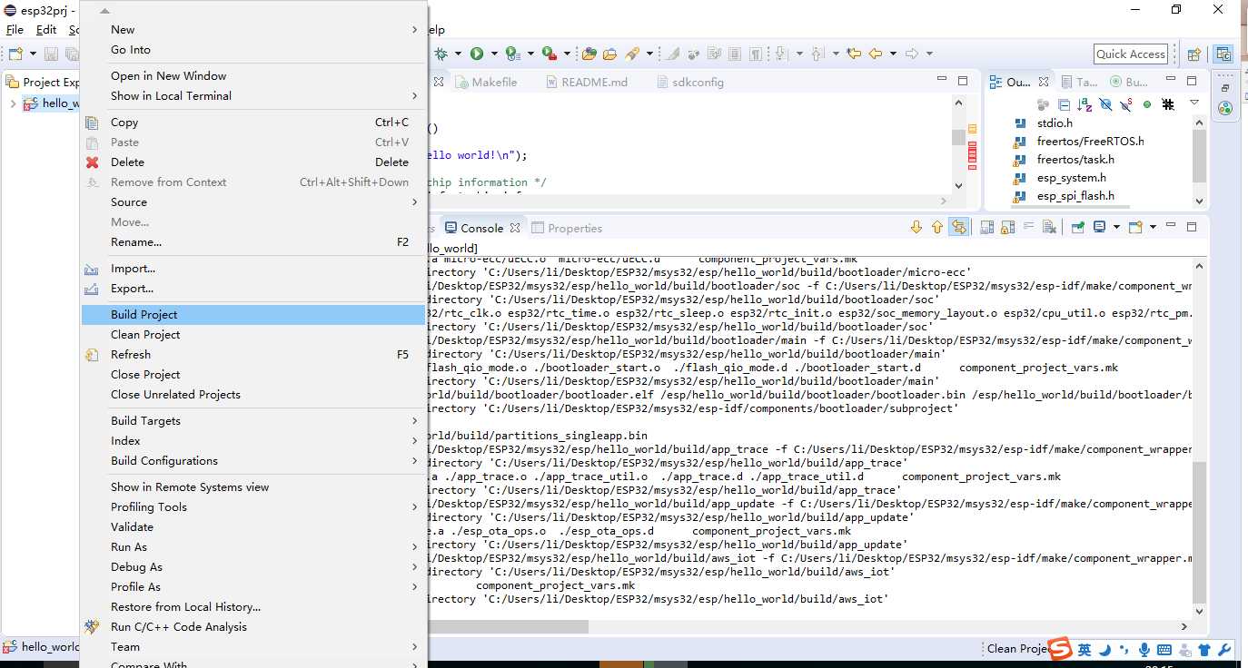
Task: Select Run C/C++ Code Analysis
Action: 253,626
